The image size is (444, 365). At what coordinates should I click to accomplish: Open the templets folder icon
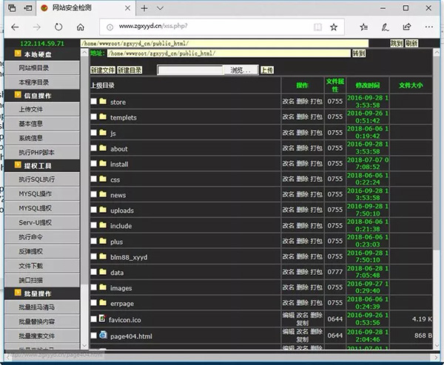pos(103,117)
